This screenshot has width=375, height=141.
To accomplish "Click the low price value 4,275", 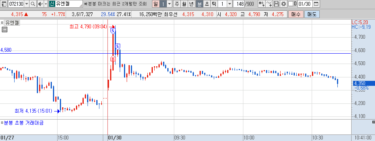I will pos(278,14).
